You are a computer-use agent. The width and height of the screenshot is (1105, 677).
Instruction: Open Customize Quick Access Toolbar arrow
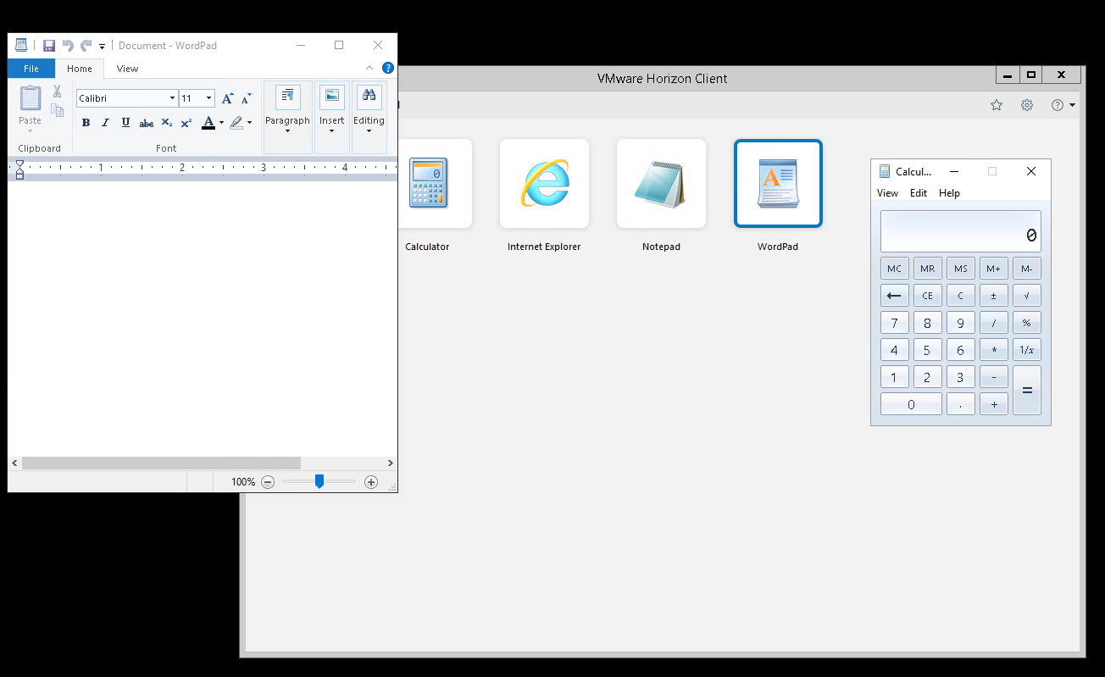103,47
